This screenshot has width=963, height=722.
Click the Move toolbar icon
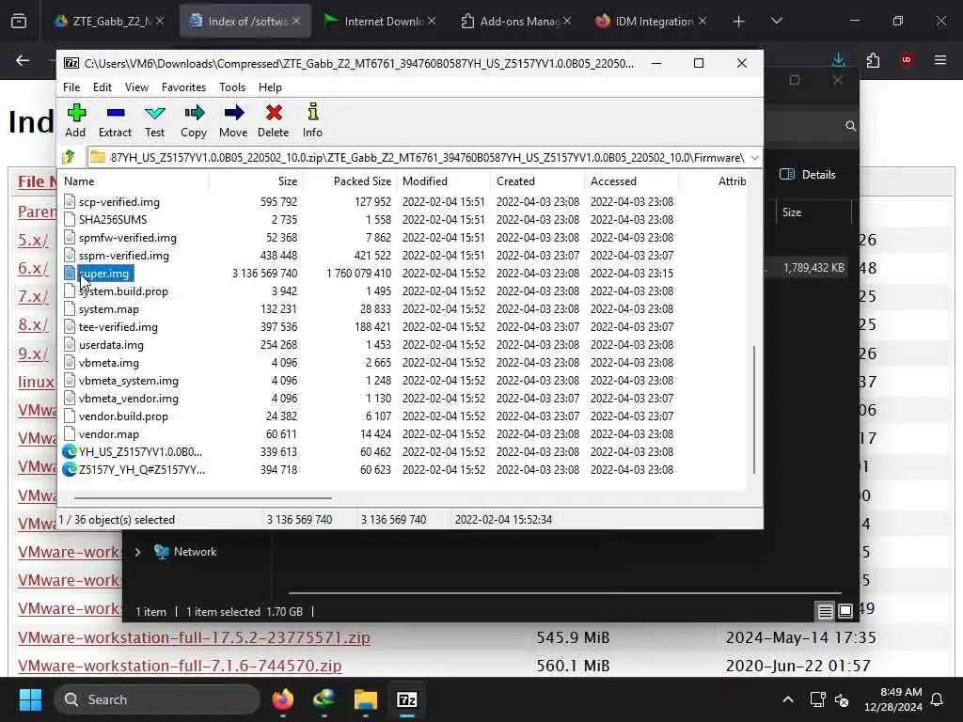[233, 120]
